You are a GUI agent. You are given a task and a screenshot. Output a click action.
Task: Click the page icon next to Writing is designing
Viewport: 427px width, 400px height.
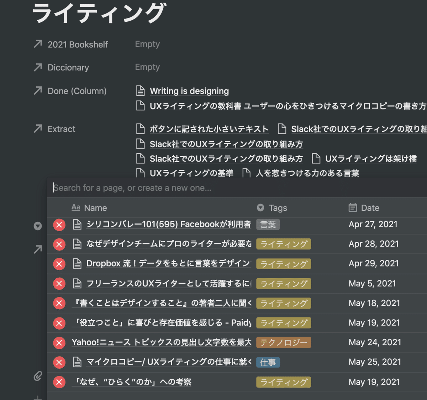pyautogui.click(x=140, y=91)
